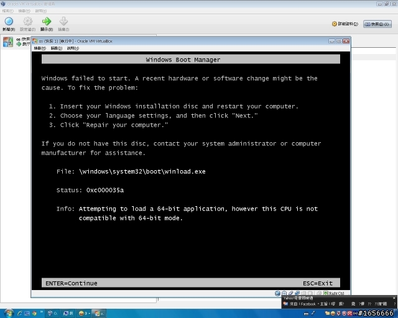The height and width of the screenshot is (318, 398).
Task: Expand the quick launch overflow chevron
Action: coord(42,312)
